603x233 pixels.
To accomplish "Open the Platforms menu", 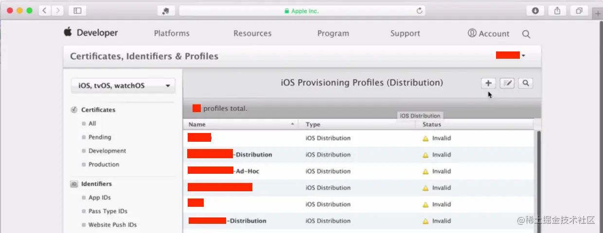I will click(172, 33).
